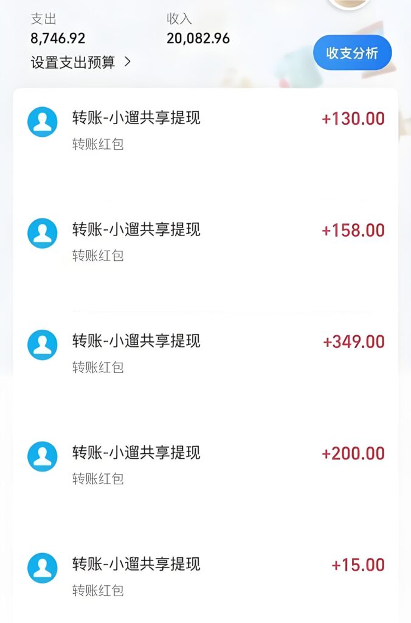Click the avatar icon beside the +130.00 transfer

(x=43, y=122)
